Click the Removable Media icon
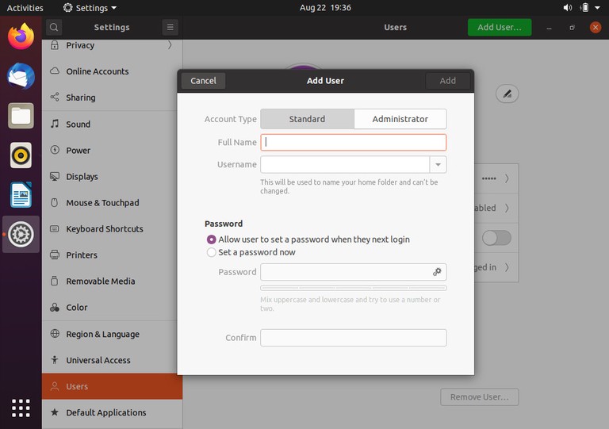The width and height of the screenshot is (609, 429). (x=55, y=281)
